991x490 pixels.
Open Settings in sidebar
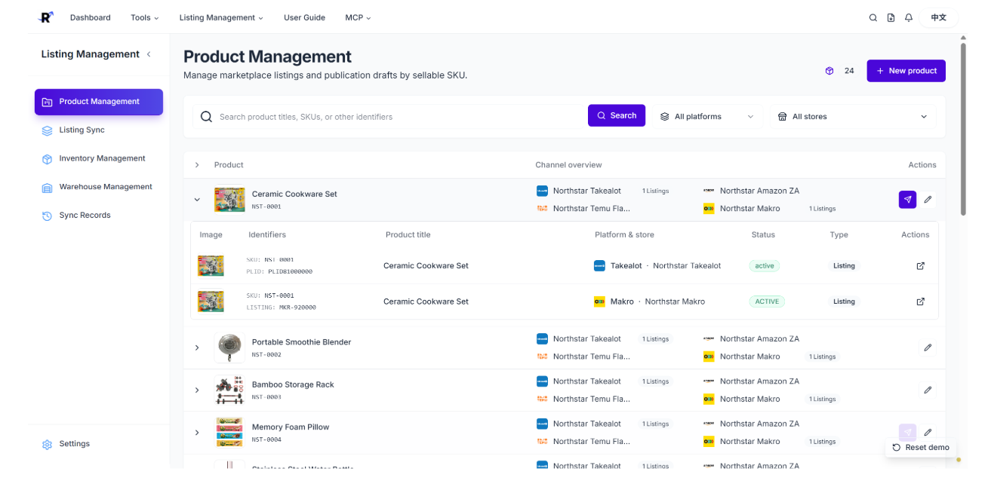pos(99,444)
